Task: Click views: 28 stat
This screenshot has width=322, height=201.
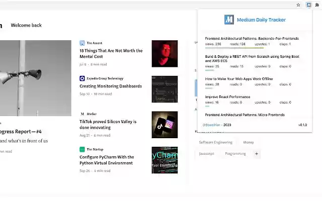Action: point(212,84)
